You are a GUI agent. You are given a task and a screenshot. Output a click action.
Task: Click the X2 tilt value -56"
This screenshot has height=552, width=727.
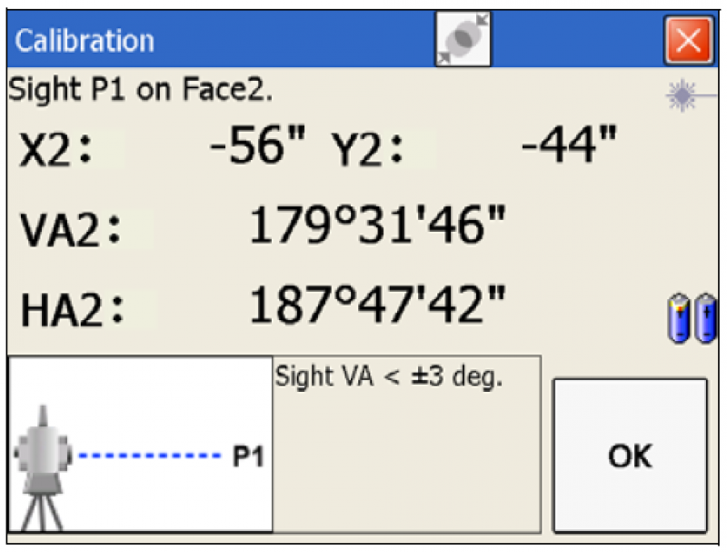pos(257,146)
